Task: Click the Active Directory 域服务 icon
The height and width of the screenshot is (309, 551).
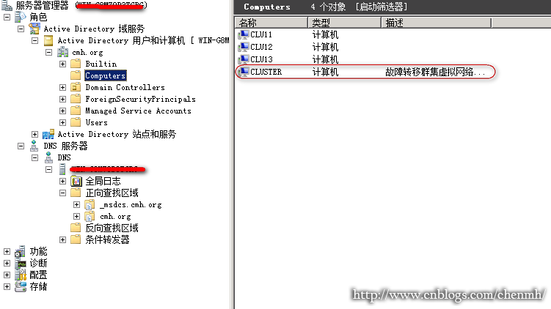Action: click(x=34, y=29)
